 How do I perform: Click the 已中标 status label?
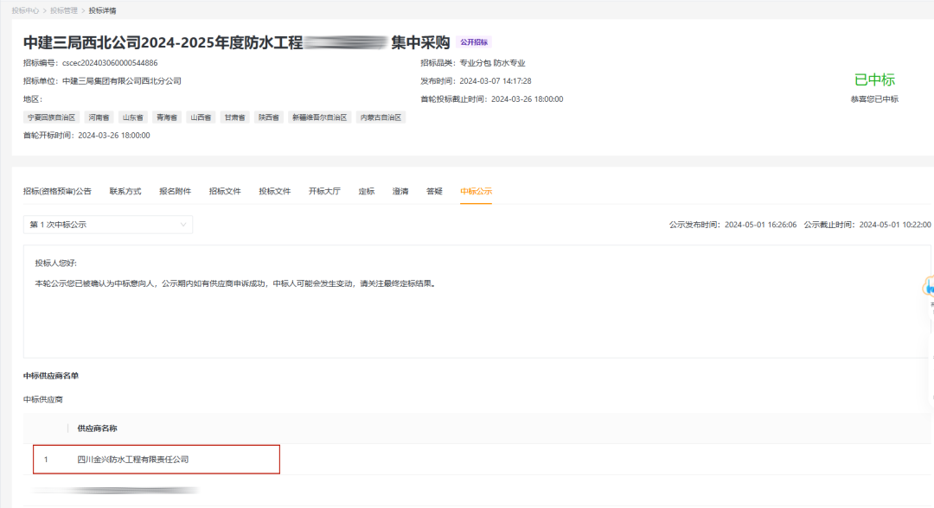(x=874, y=79)
